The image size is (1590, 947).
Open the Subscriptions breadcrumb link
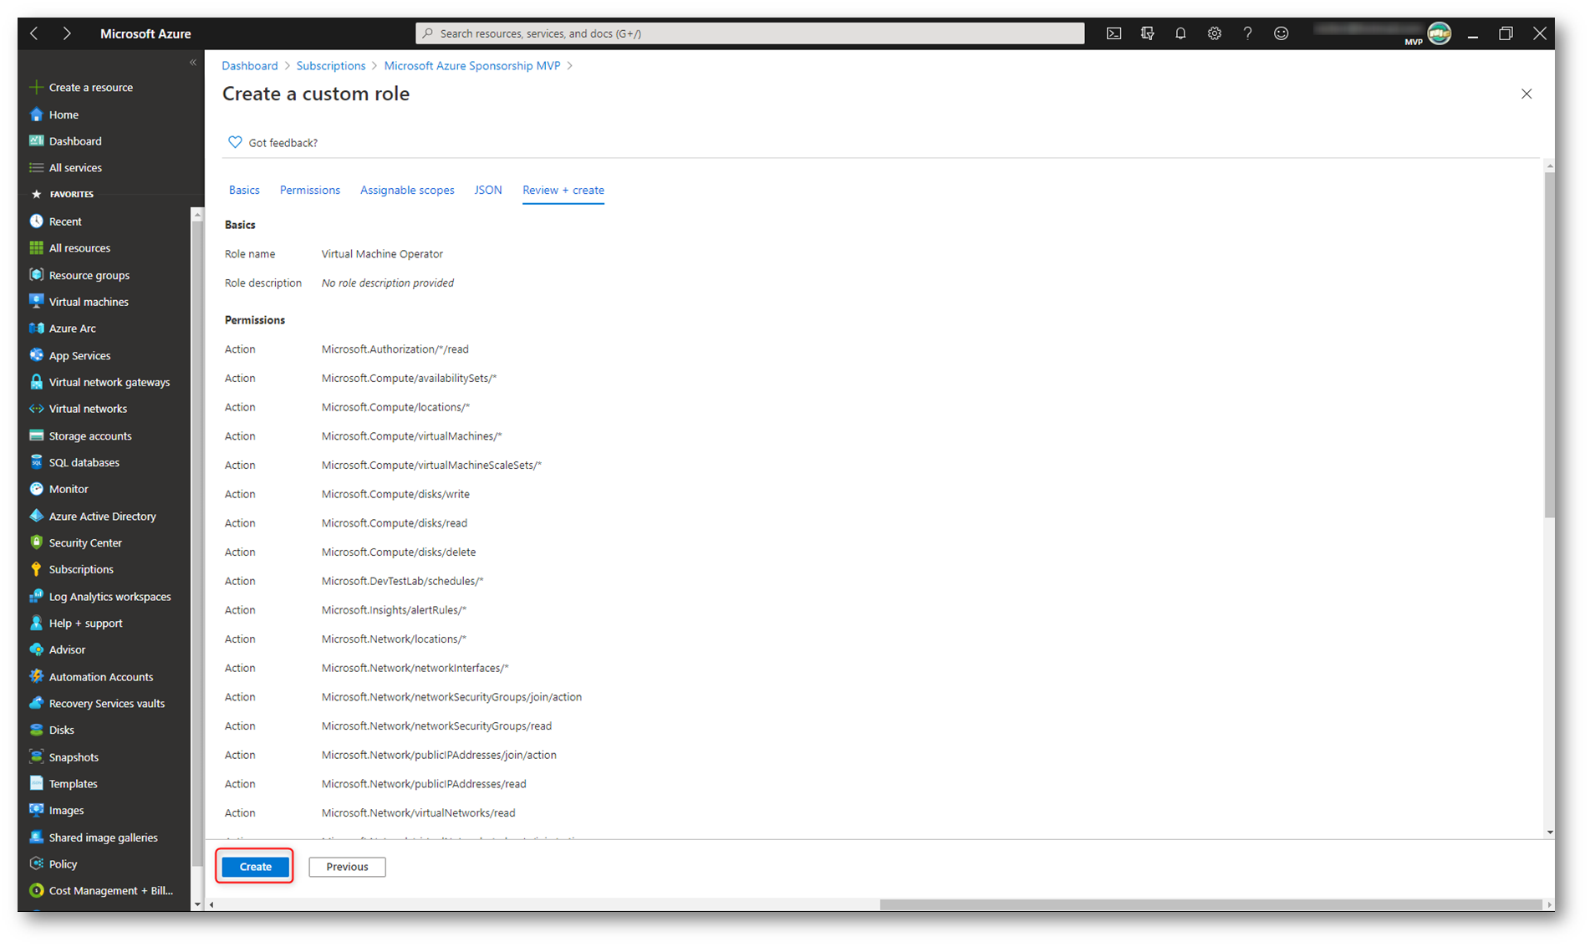(331, 65)
